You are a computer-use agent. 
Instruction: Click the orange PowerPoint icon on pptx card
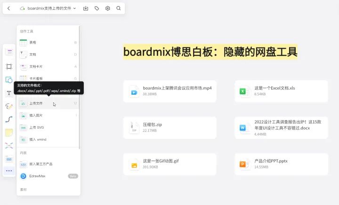pyautogui.click(x=244, y=165)
